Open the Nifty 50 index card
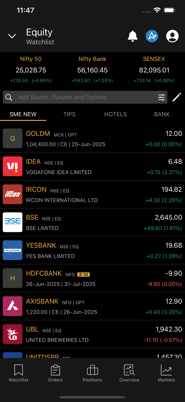Viewport: 185px width, 402px height. click(x=31, y=70)
